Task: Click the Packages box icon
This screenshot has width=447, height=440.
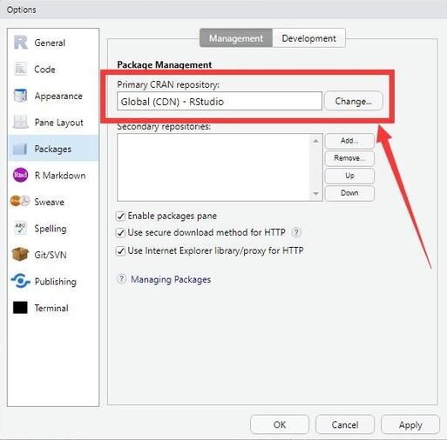Action: [x=20, y=149]
